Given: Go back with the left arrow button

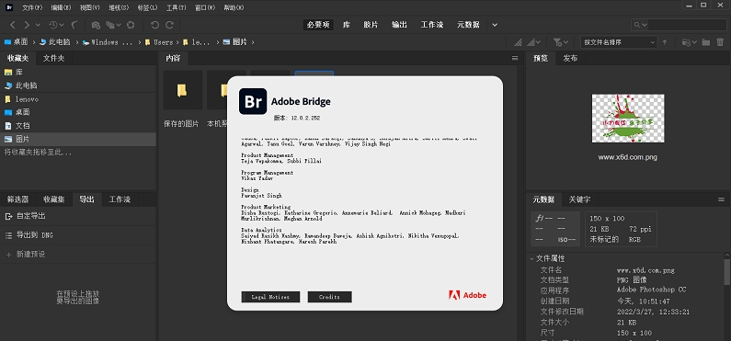Looking at the screenshot, I should click(x=13, y=25).
